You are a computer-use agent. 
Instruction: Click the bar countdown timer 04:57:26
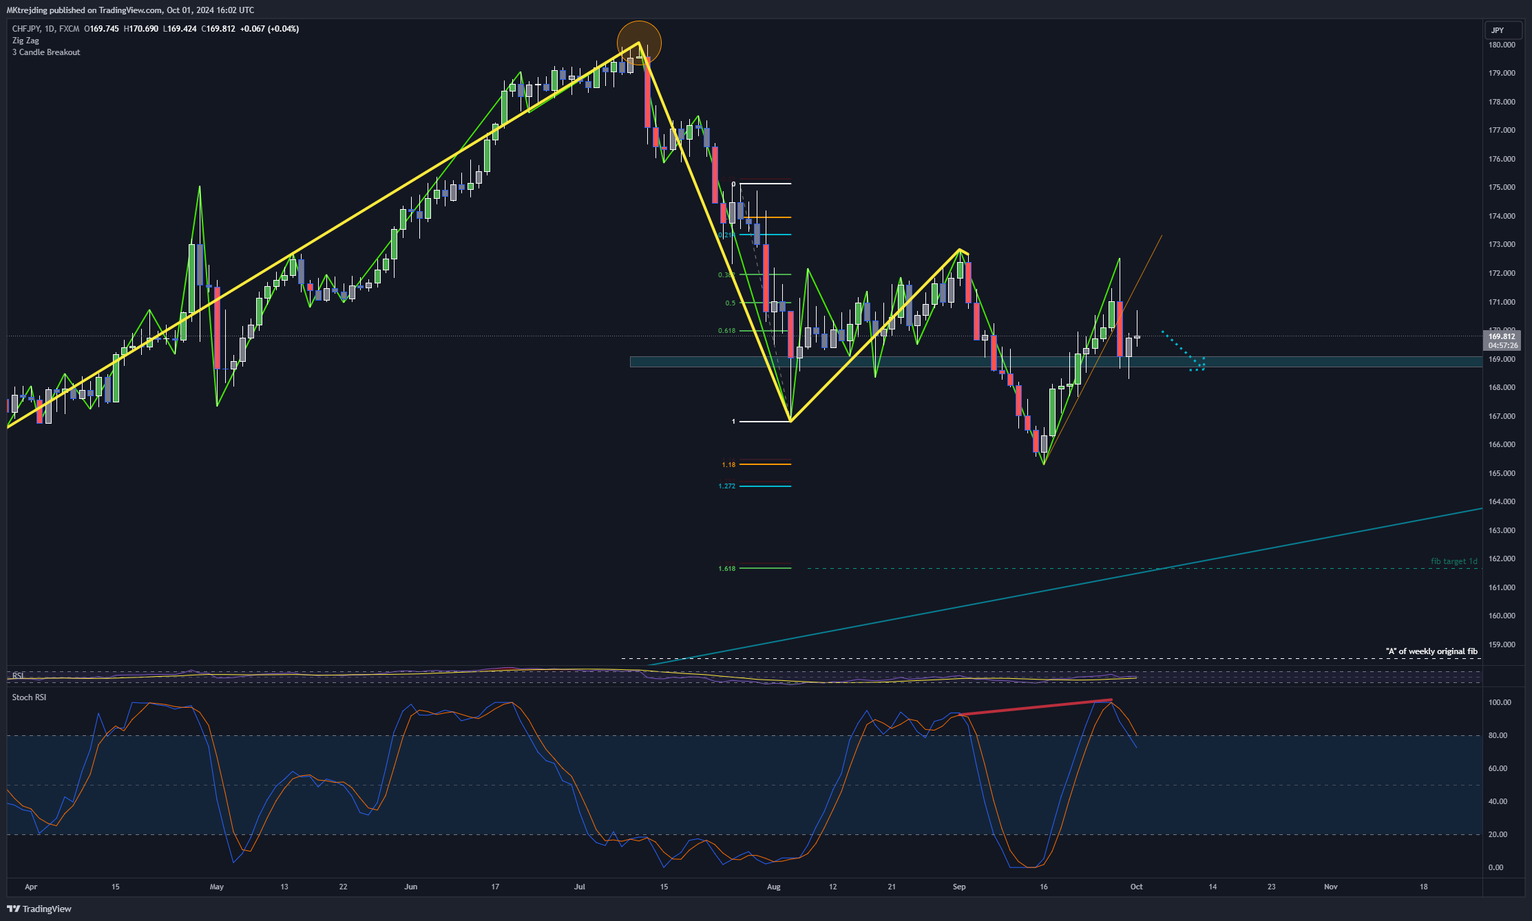(x=1502, y=345)
